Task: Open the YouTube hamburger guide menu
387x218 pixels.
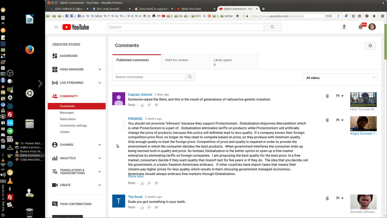Action: pyautogui.click(x=56, y=27)
